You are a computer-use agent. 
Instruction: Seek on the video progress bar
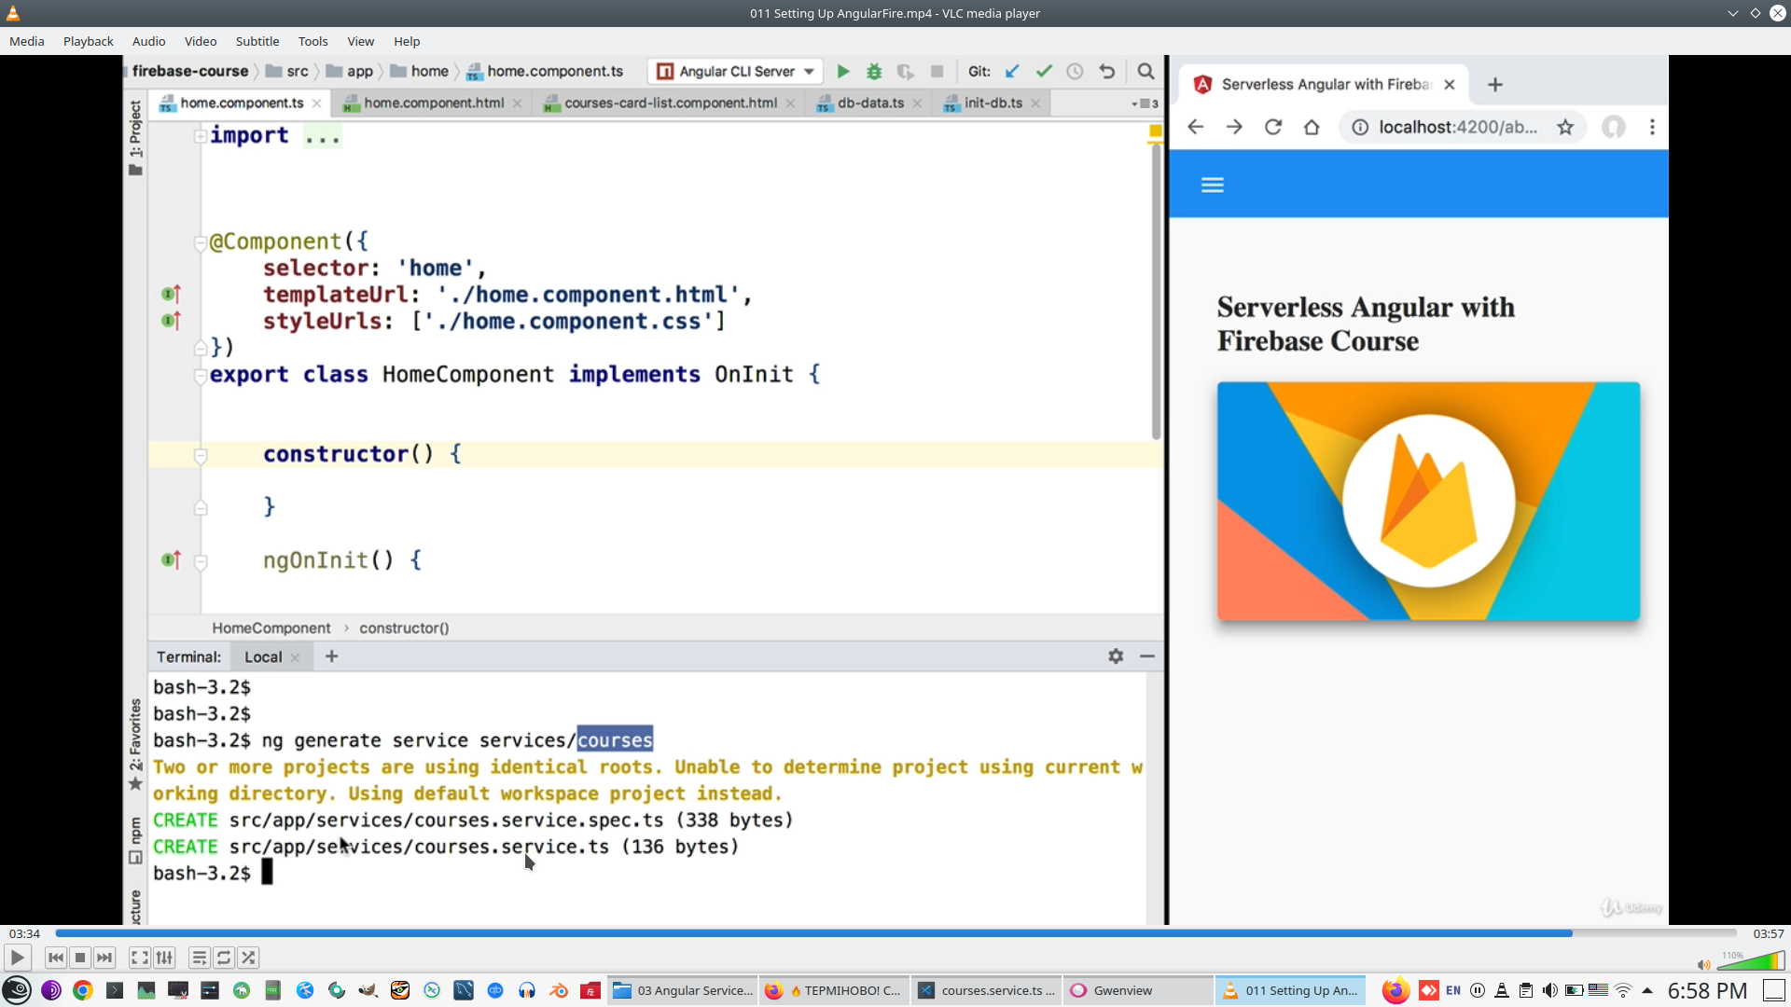pyautogui.click(x=895, y=933)
